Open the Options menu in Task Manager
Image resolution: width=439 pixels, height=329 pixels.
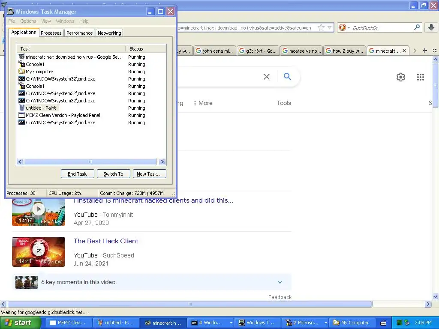pyautogui.click(x=28, y=21)
